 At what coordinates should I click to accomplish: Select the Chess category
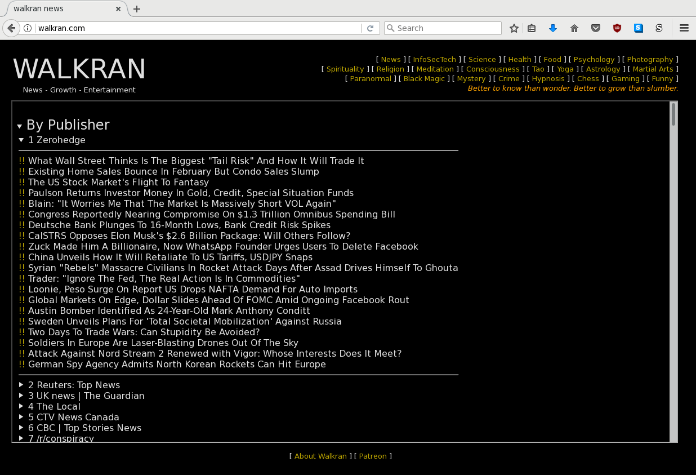pos(588,78)
